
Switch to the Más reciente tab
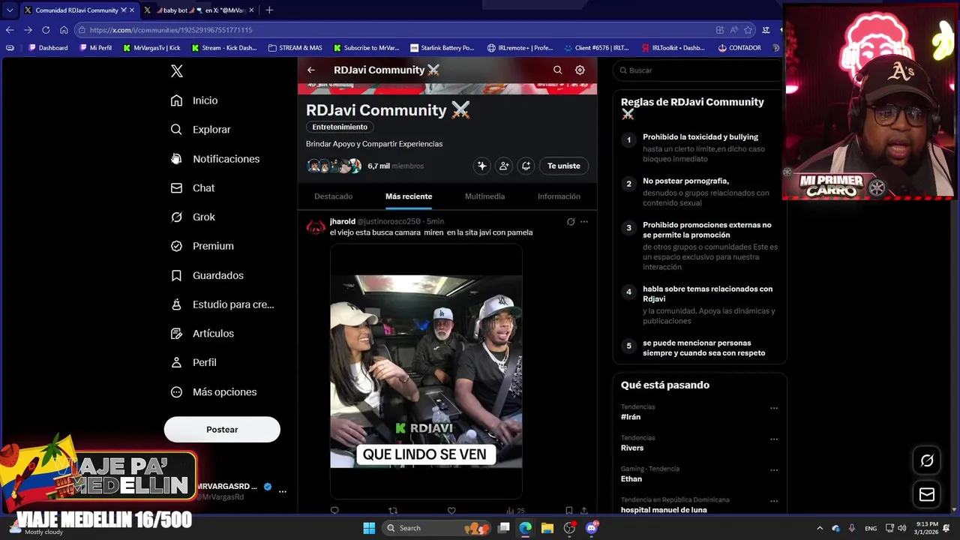(x=409, y=196)
